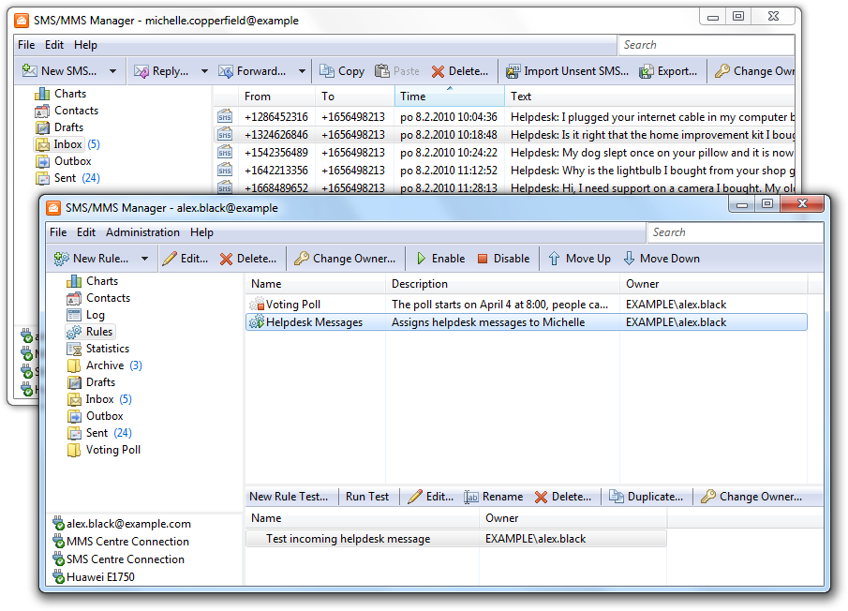Screen dimensions: 848x611
Task: Click New Rule Test button
Action: [289, 497]
